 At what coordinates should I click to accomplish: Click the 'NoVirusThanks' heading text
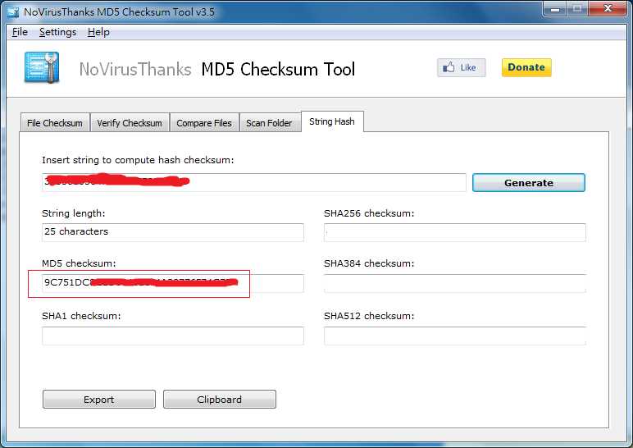pos(135,69)
